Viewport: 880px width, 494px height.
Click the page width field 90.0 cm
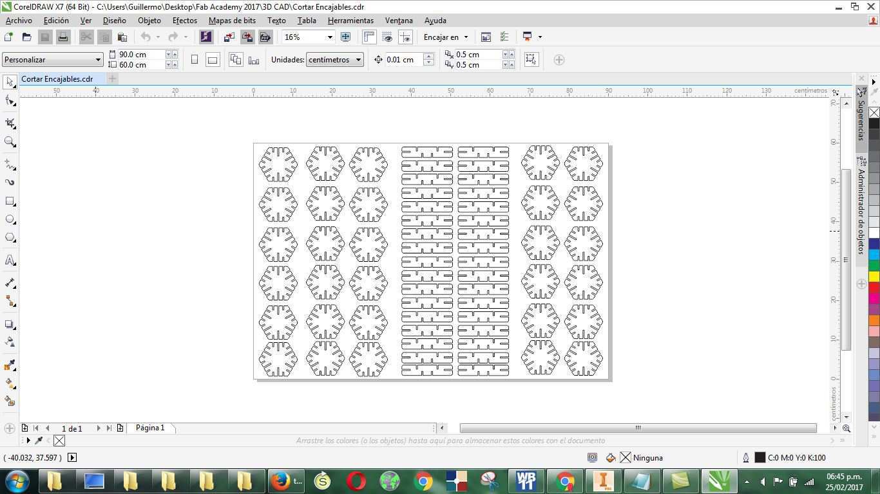point(141,55)
